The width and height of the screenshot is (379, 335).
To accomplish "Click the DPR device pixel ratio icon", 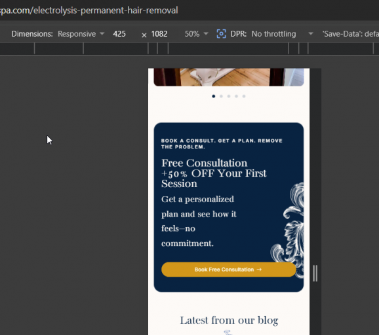I will (221, 34).
